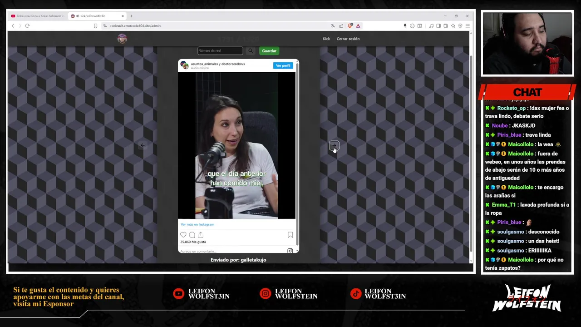Click the Instagram icon in overlay footer
Viewport: 581px width, 327px height.
[265, 294]
